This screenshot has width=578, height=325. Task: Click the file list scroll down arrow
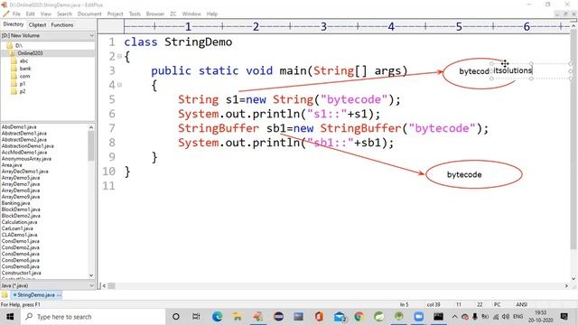tap(91, 275)
